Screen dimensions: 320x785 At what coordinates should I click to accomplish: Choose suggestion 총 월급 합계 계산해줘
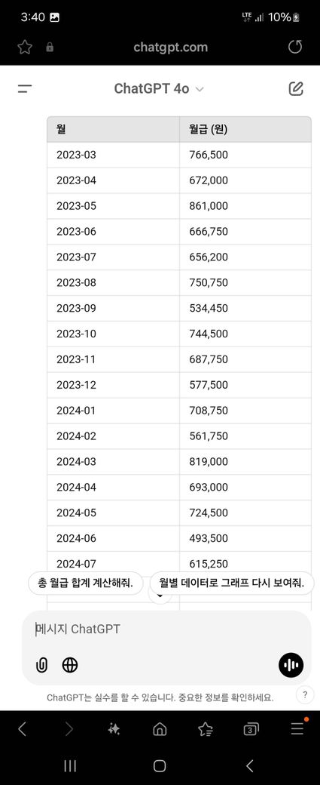coord(85,583)
